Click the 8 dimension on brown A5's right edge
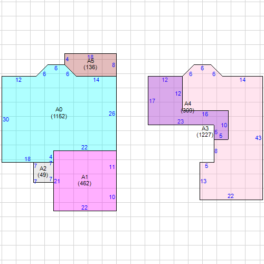The height and width of the screenshot is (264, 264). click(x=114, y=65)
